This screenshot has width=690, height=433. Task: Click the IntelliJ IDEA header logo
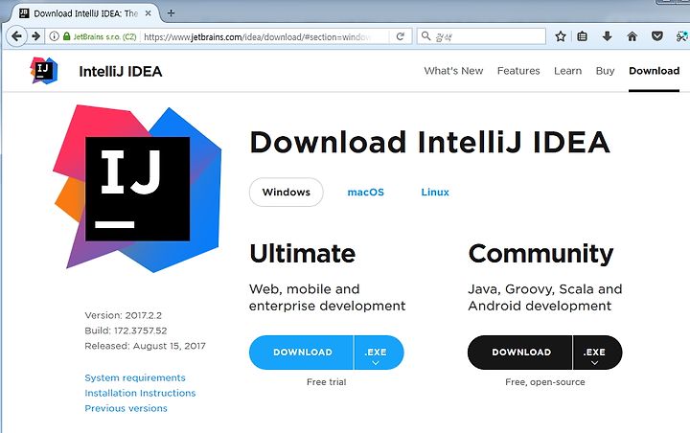(x=43, y=70)
